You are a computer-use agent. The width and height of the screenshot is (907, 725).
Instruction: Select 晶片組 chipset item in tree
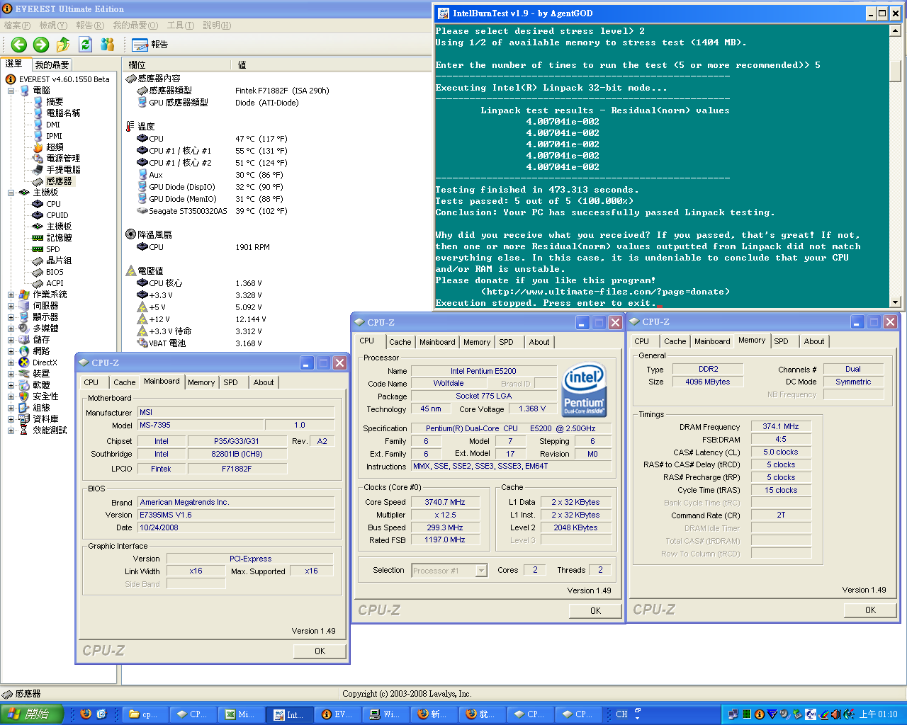coord(59,261)
